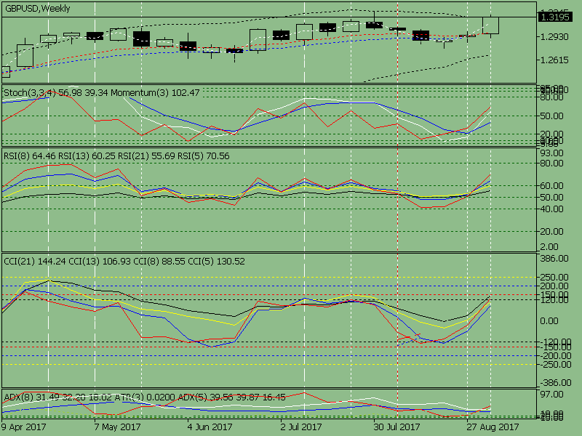The height and width of the screenshot is (436, 582).
Task: Click the CCI 386.00 scale label
Action: 554,259
